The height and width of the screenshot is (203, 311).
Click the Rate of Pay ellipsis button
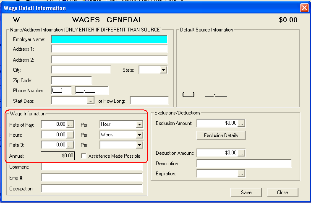[70, 124]
